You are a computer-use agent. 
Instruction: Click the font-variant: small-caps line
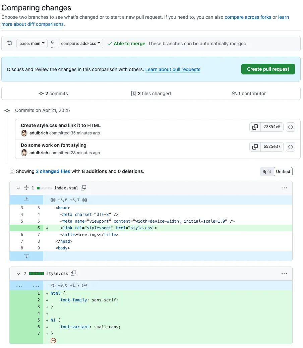click(x=151, y=327)
